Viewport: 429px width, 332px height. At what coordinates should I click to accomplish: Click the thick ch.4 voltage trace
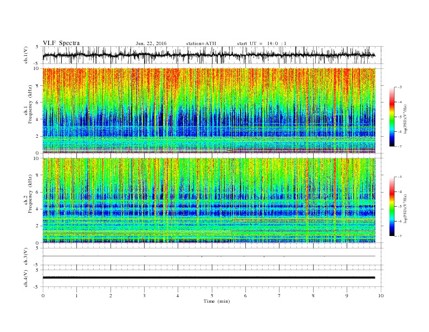coord(209,278)
